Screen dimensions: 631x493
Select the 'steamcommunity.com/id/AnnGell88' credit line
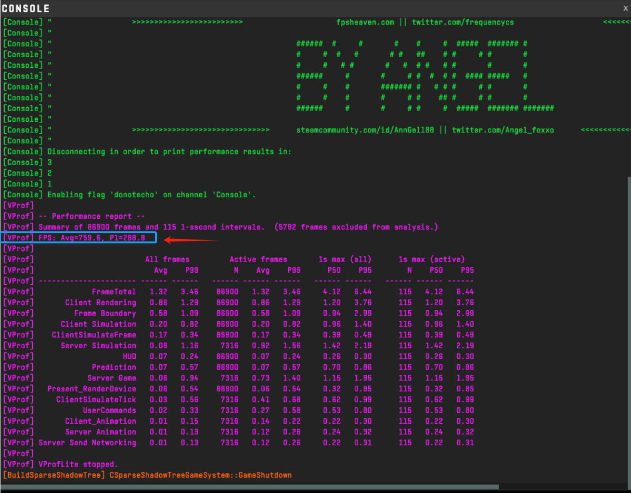(x=365, y=130)
